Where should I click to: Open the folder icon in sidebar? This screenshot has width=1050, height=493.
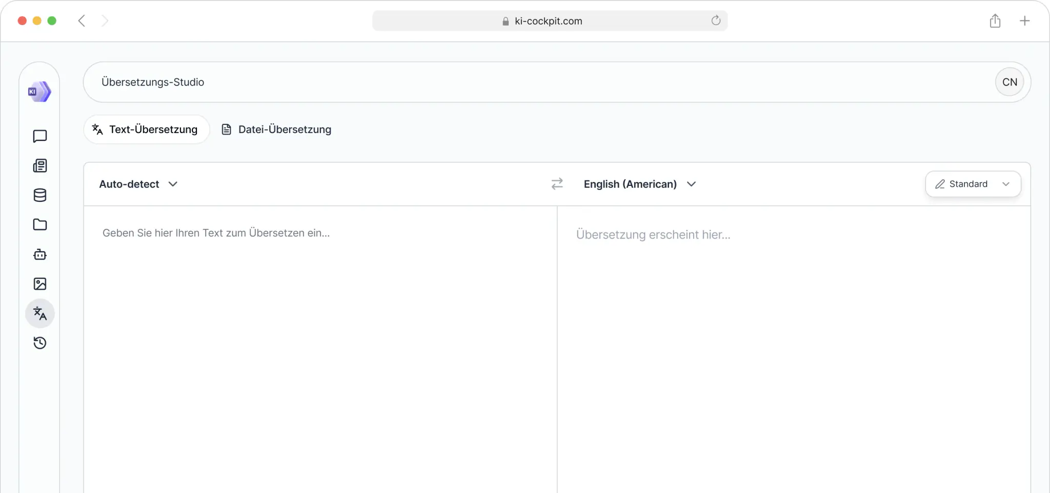[x=40, y=225]
